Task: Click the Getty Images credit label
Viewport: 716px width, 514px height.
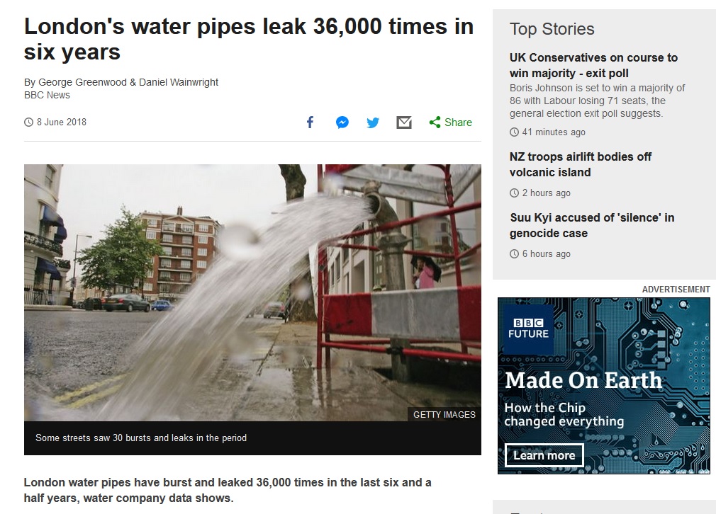Action: 444,415
